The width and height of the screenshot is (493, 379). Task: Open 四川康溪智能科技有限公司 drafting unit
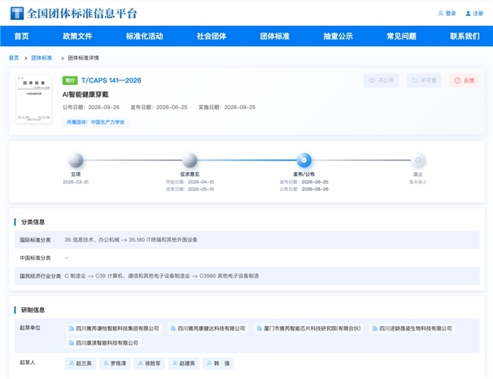[x=103, y=343]
